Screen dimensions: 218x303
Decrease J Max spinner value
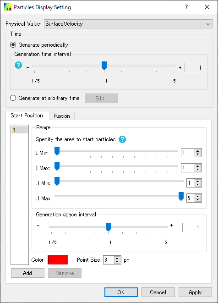click(197, 199)
